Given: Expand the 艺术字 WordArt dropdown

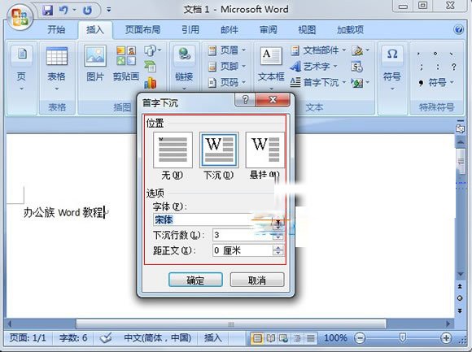Looking at the screenshot, I should pos(335,66).
